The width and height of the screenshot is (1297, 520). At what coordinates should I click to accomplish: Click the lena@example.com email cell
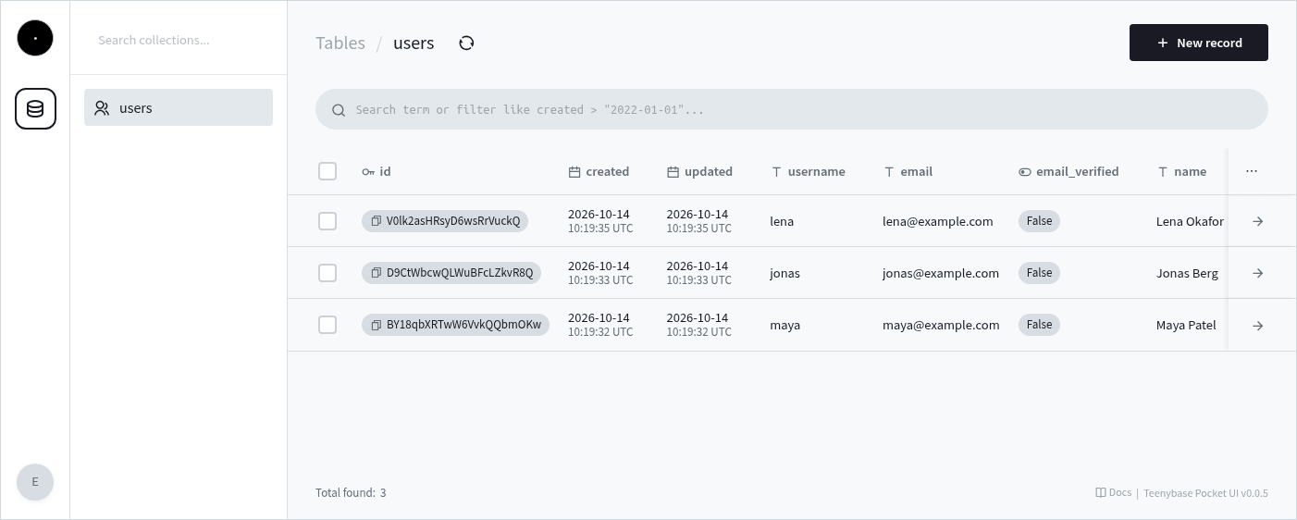[938, 221]
